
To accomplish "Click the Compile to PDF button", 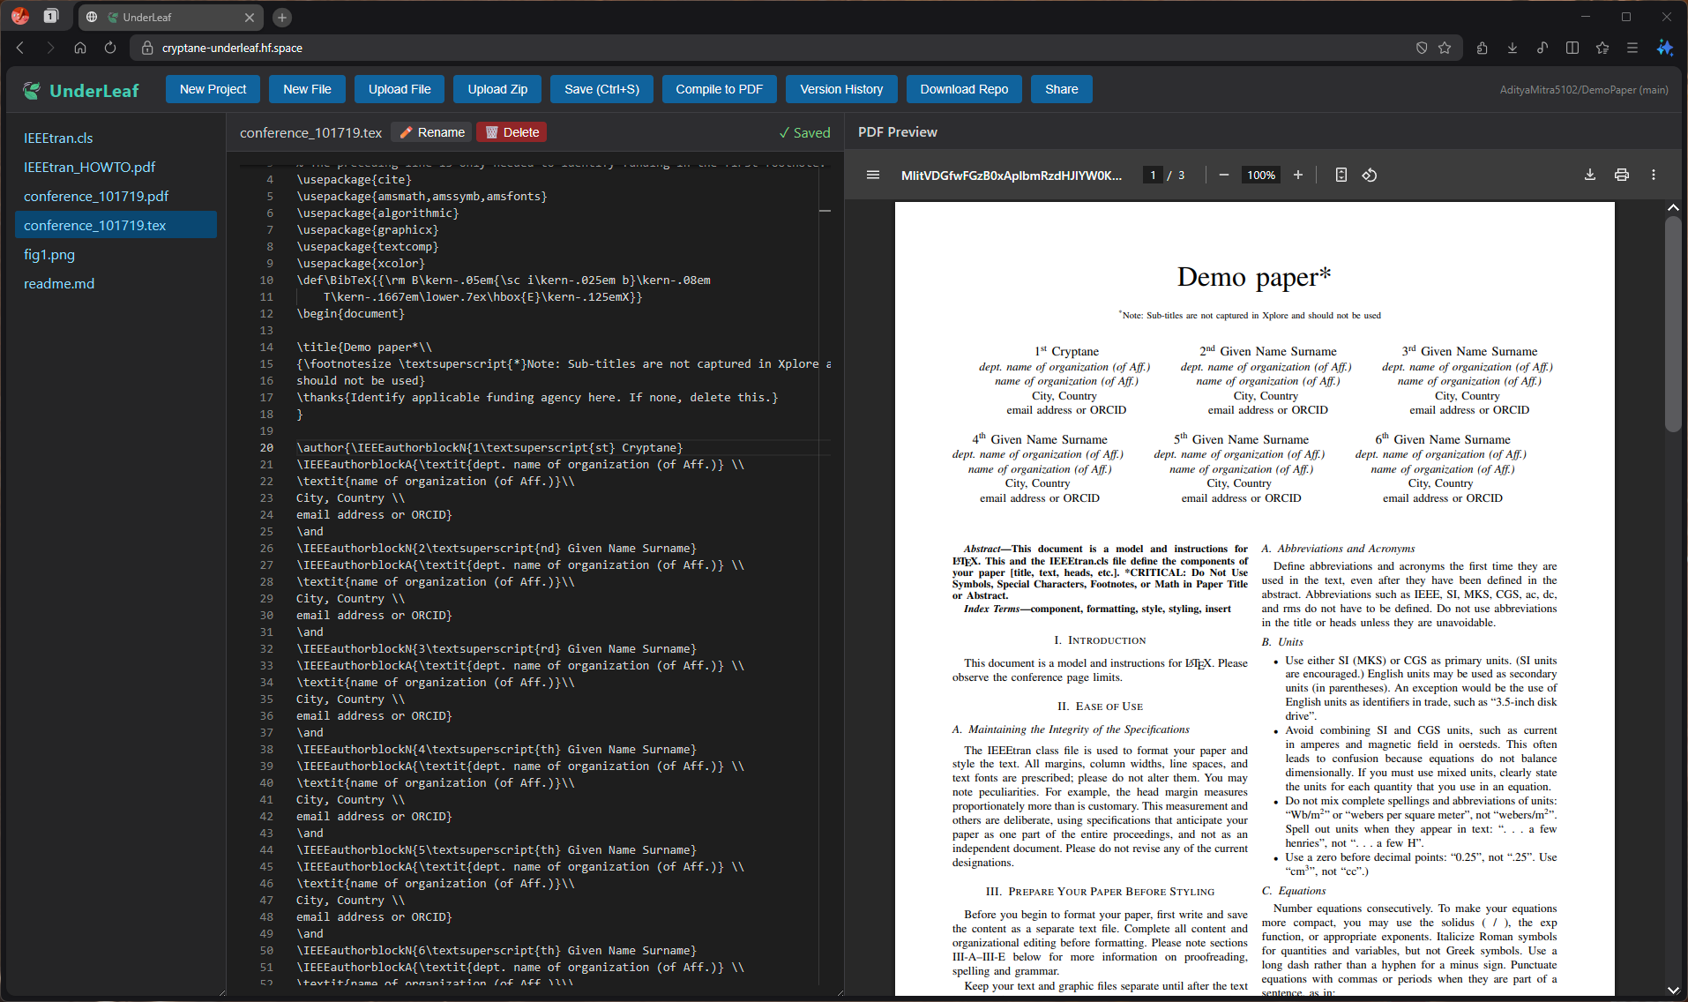I will [719, 88].
